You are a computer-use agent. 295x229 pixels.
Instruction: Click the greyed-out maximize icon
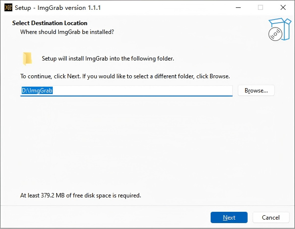(x=260, y=8)
